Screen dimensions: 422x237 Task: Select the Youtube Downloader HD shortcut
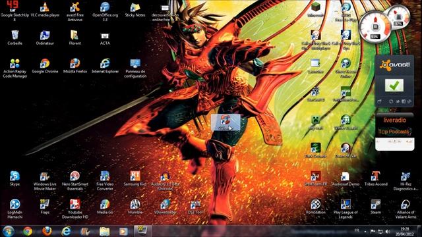click(x=75, y=209)
